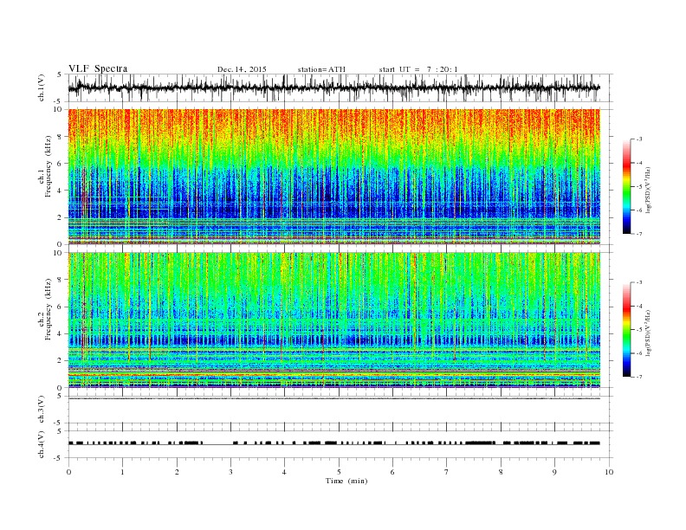The height and width of the screenshot is (530, 686).
Task: Click the "VLF Spectra" plot title
Action: [98, 68]
